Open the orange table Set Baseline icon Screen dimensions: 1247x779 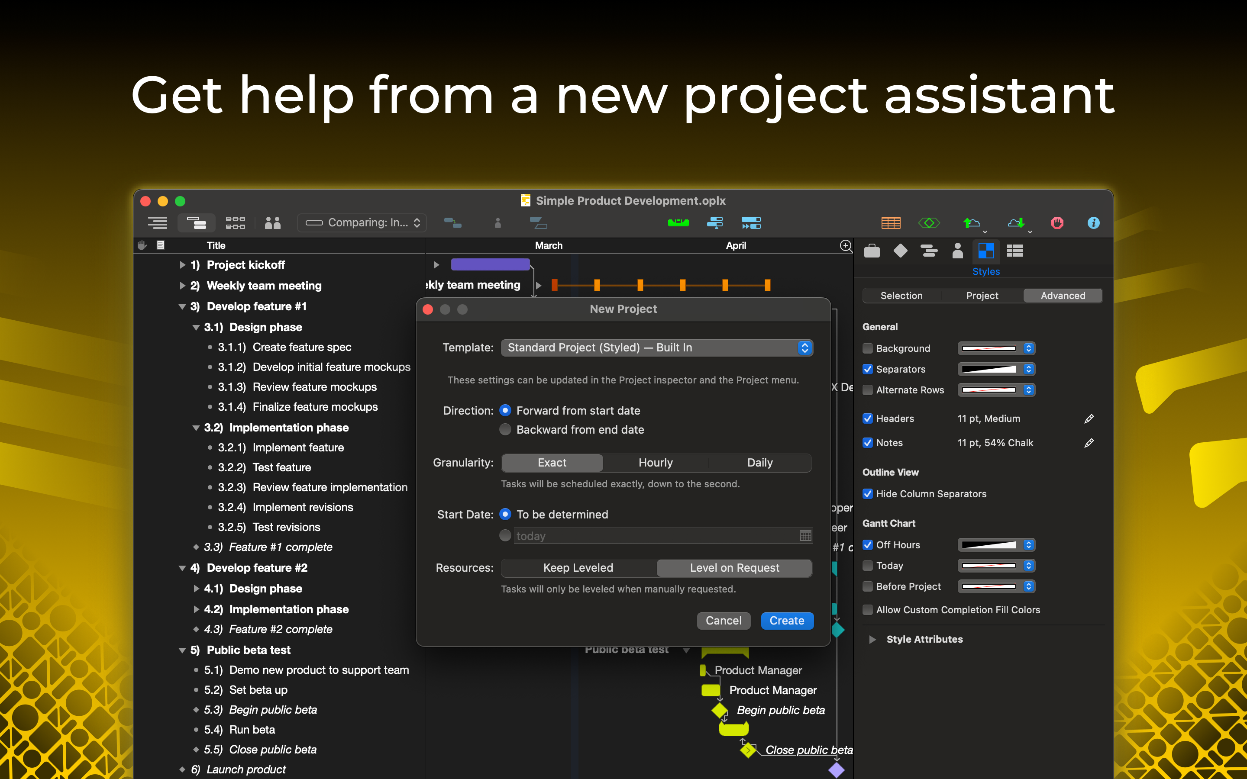coord(891,222)
